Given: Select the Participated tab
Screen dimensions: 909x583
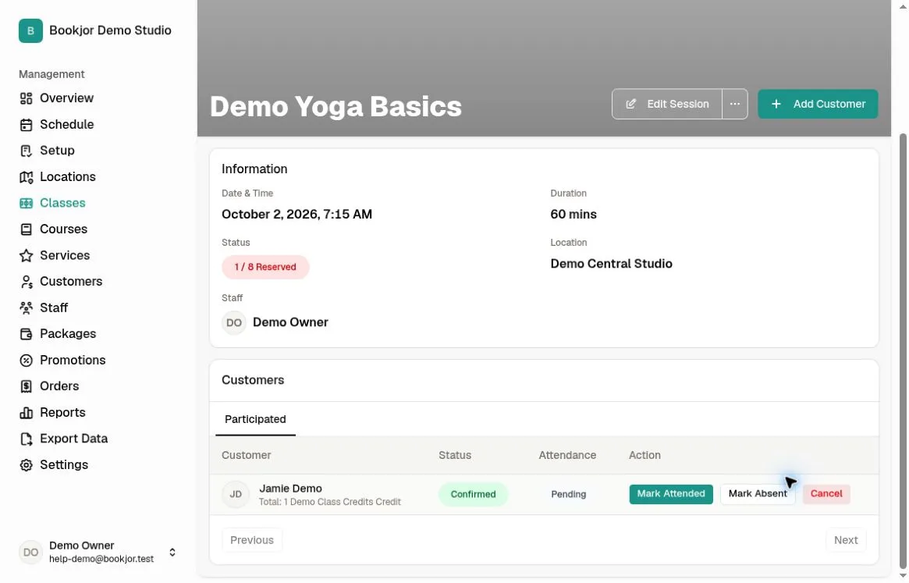Looking at the screenshot, I should coord(255,419).
